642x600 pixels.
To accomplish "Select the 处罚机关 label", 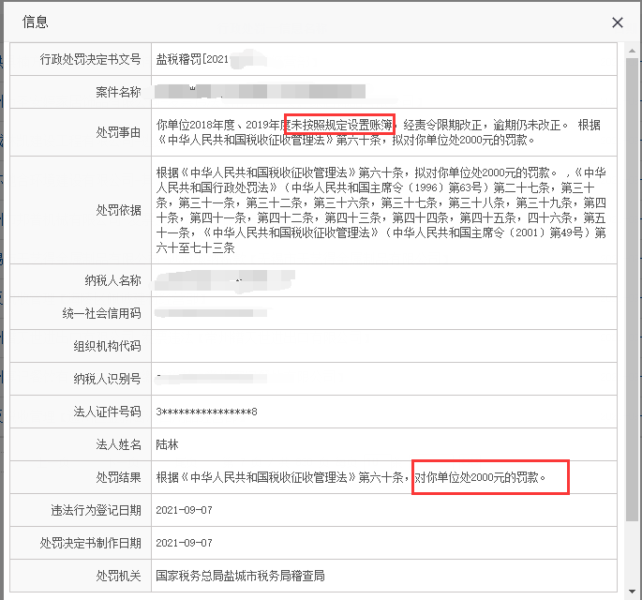I will [118, 576].
